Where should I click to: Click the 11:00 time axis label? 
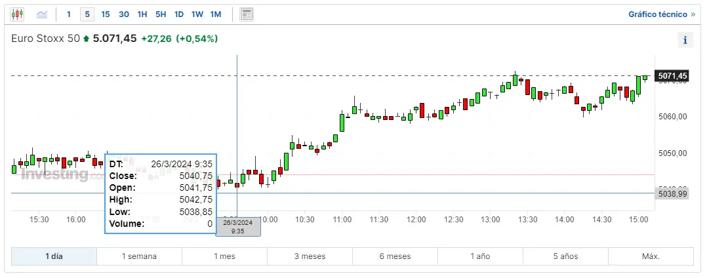pyautogui.click(x=342, y=220)
